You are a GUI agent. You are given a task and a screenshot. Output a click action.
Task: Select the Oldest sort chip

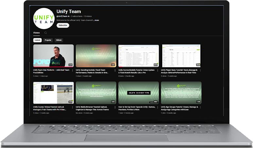click(x=59, y=40)
